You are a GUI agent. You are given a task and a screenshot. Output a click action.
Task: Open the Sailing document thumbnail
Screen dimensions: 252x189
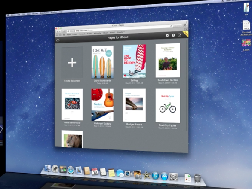coord(134,61)
